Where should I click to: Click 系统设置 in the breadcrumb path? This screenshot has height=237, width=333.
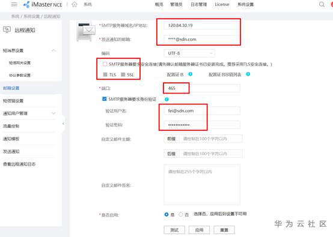tap(32, 16)
